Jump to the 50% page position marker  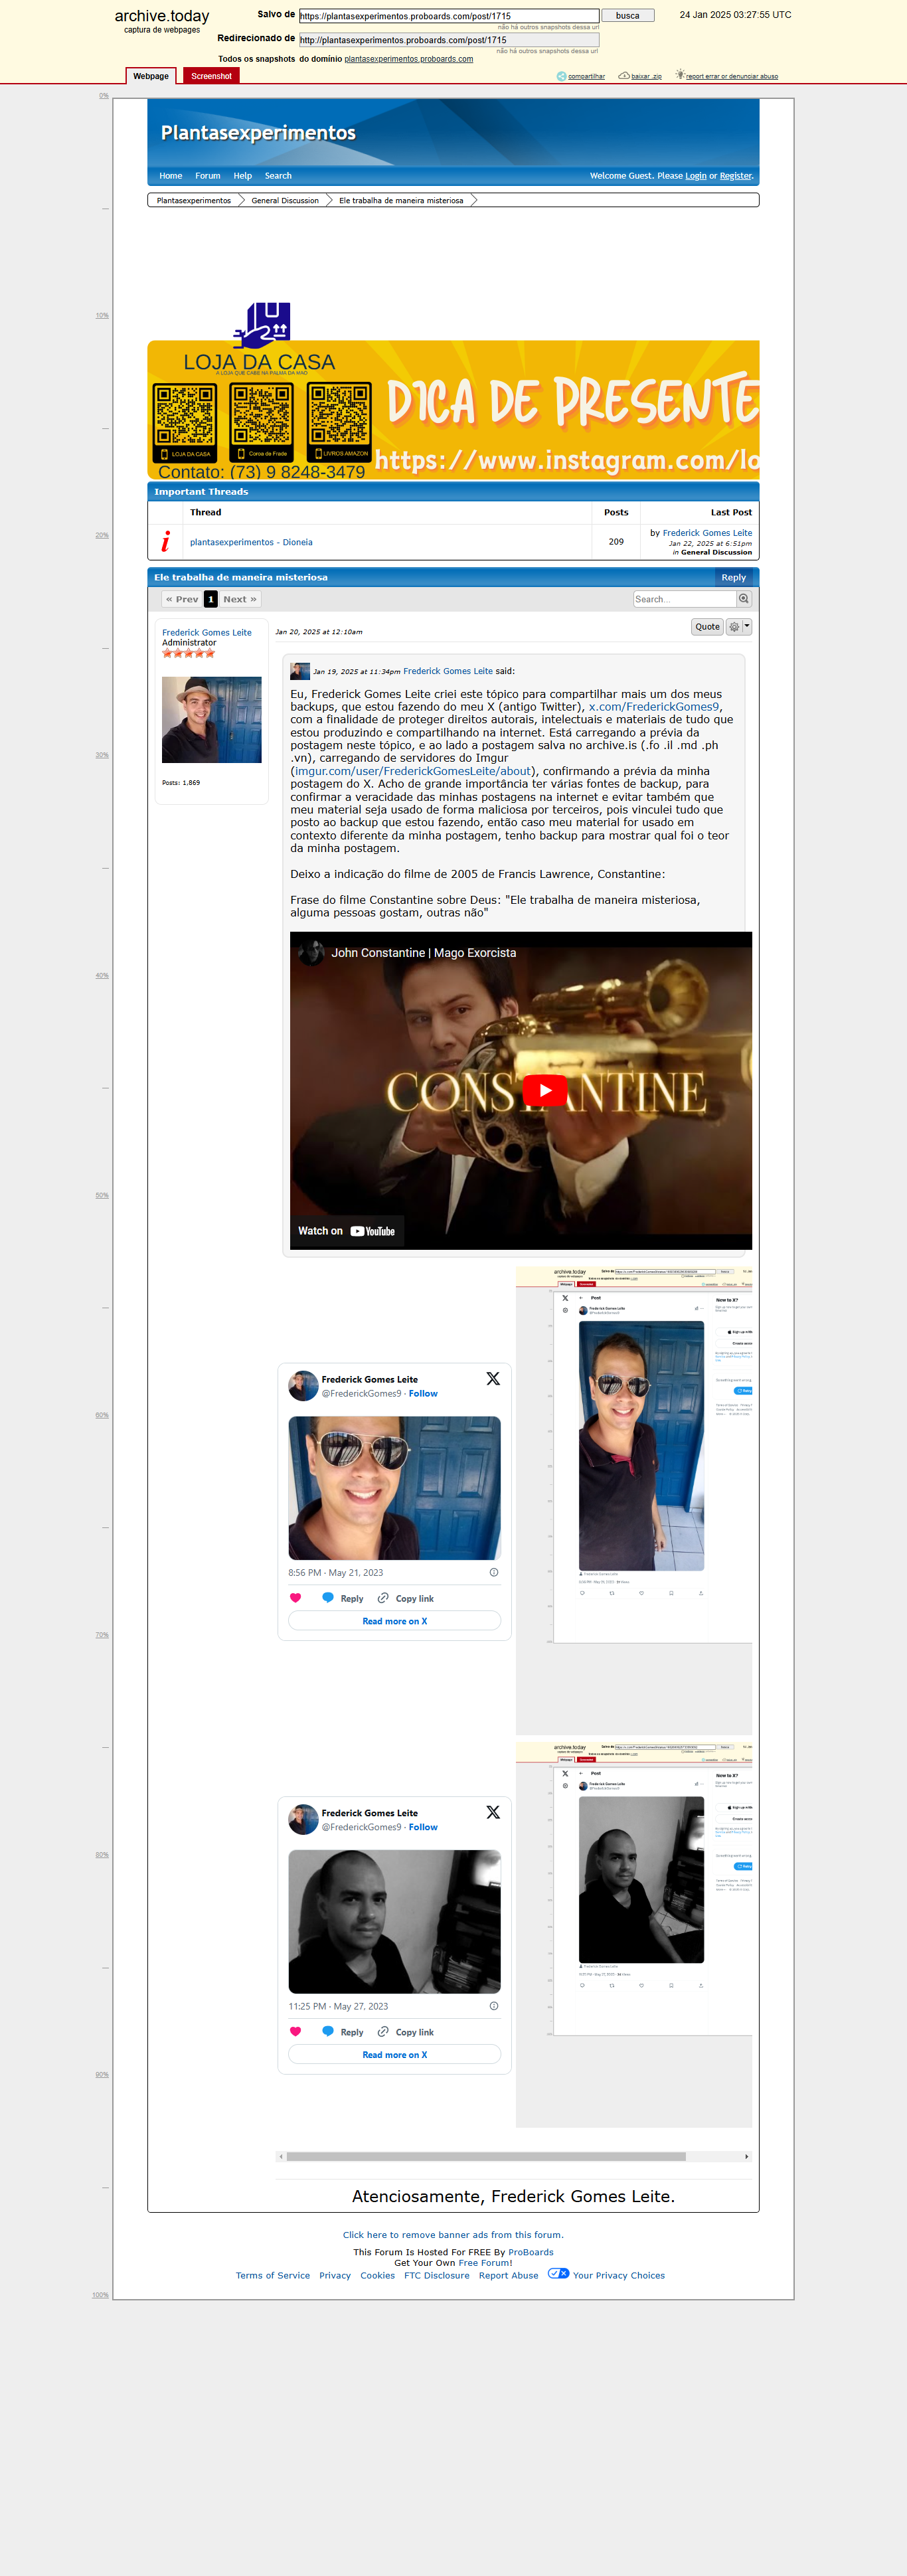102,1195
